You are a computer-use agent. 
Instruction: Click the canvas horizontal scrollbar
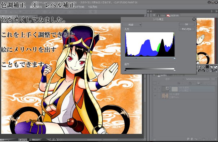[103, 140]
